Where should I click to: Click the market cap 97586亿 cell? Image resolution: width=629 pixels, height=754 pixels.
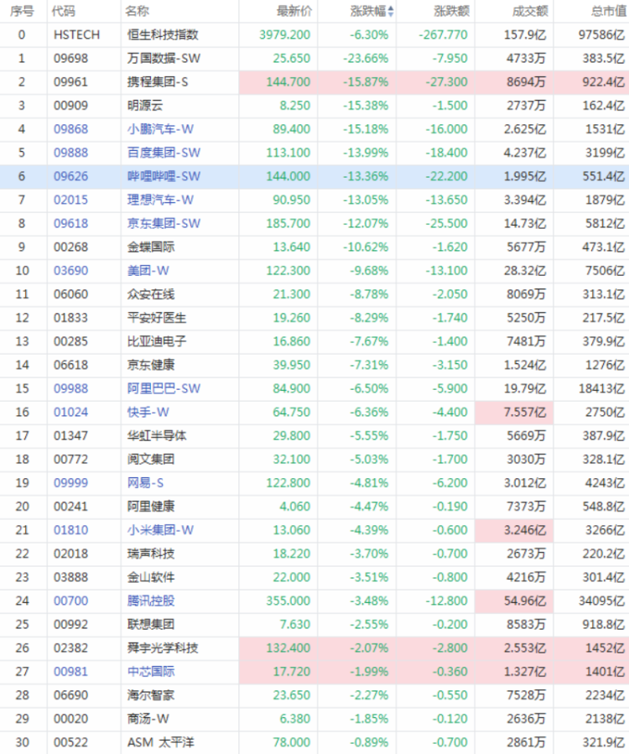[x=601, y=34]
